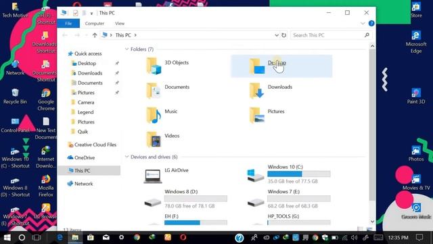The height and width of the screenshot is (244, 433).
Task: Open the Downloads folder in main pane
Action: coord(271,90)
